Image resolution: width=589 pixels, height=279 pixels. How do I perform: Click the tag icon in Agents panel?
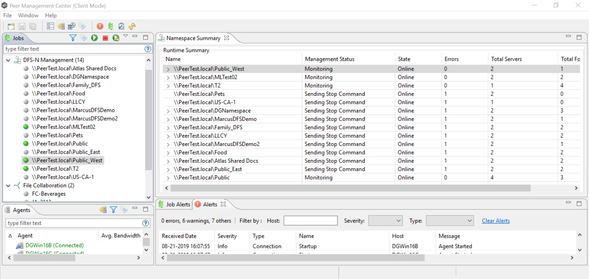[124, 210]
